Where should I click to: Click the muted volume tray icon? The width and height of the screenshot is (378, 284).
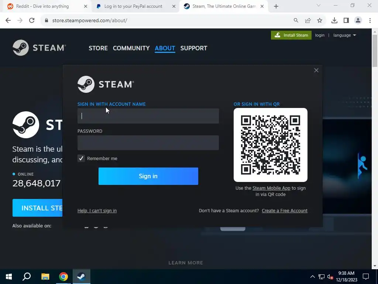coord(330,277)
